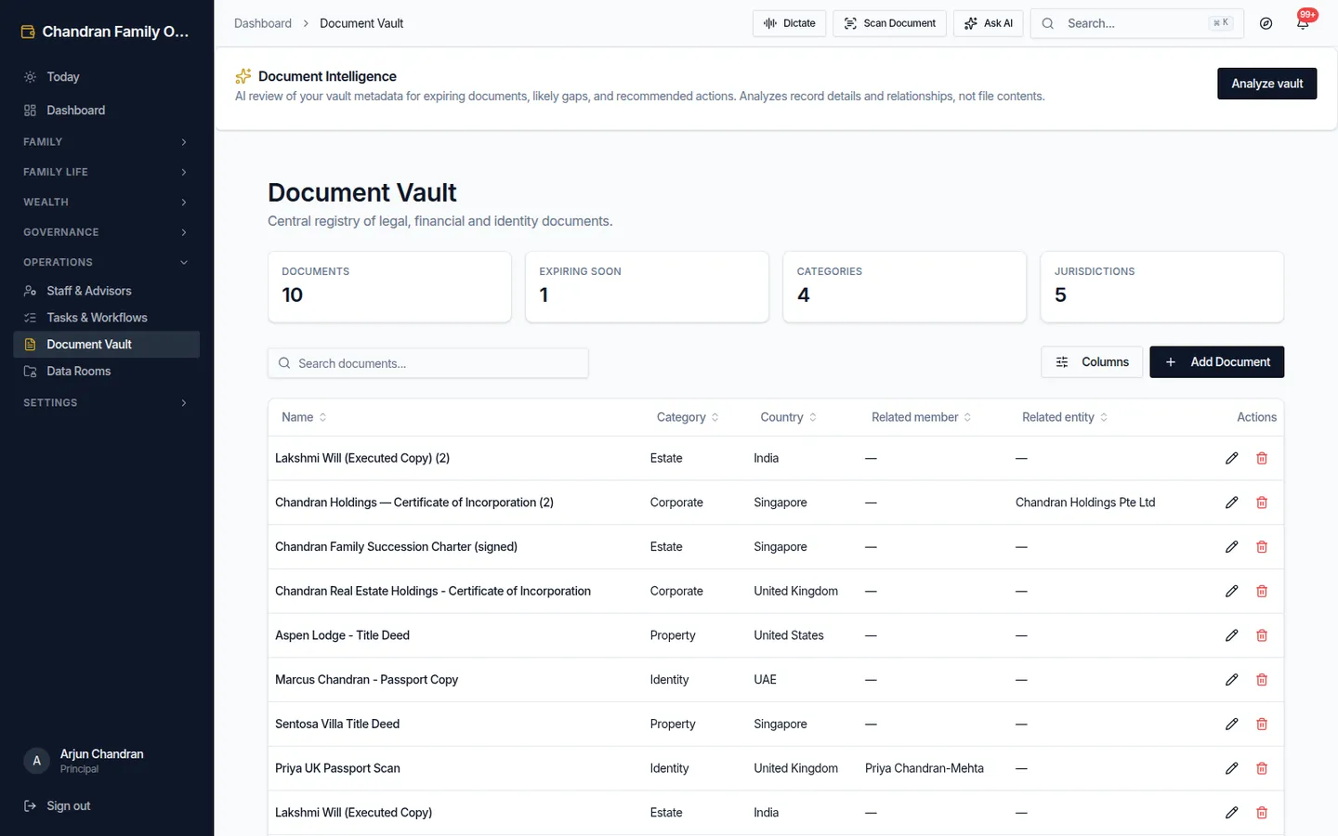Edit Chandran Holdings Certificate of Incorporation (2)
Viewport: 1338px width, 836px height.
(1231, 503)
